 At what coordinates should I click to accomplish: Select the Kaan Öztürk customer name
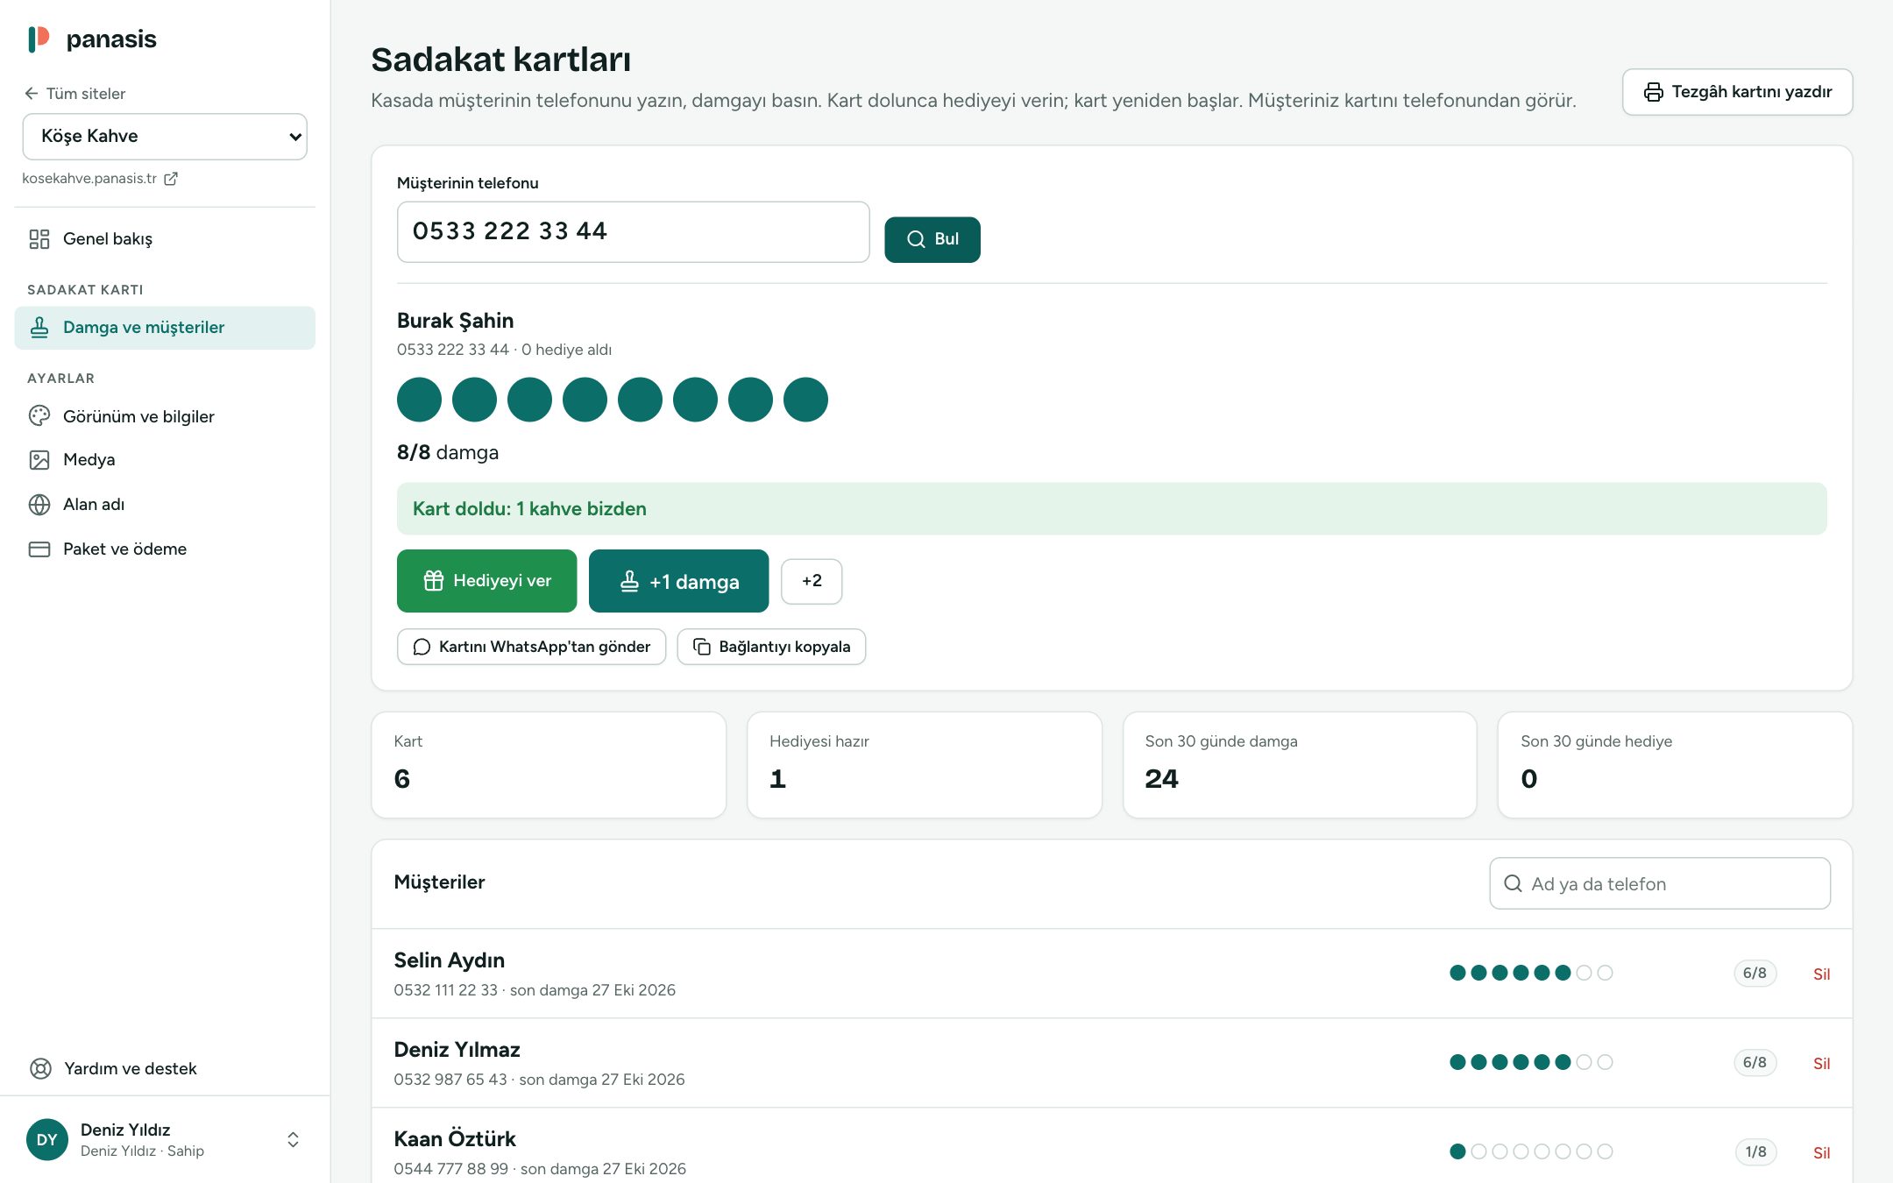point(455,1139)
